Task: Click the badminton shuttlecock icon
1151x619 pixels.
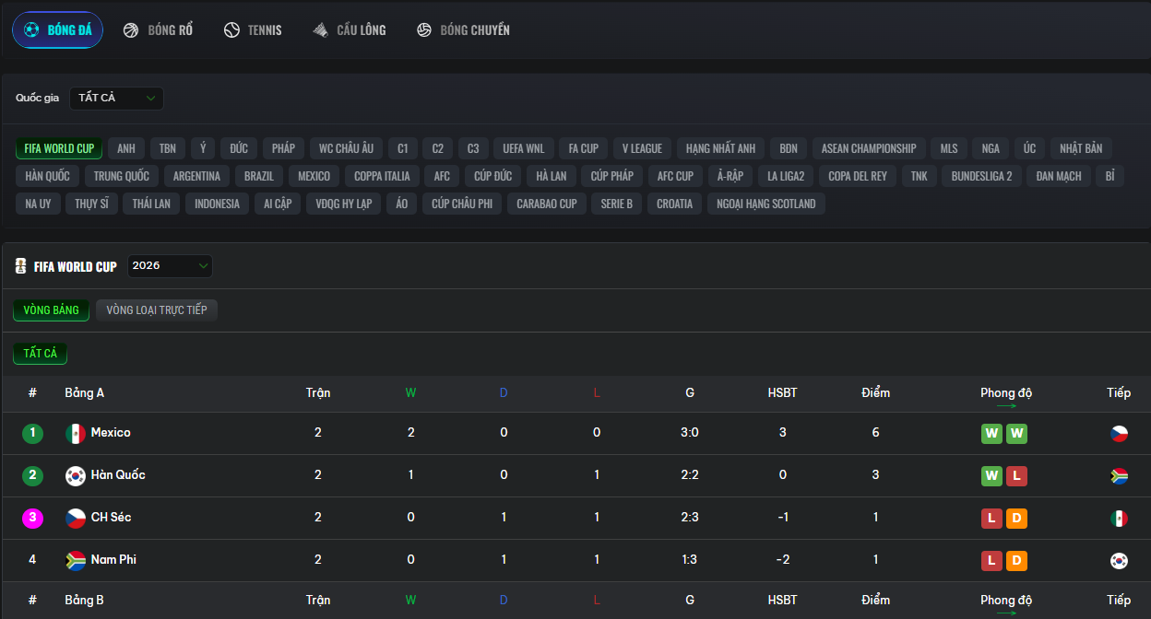Action: [x=320, y=30]
